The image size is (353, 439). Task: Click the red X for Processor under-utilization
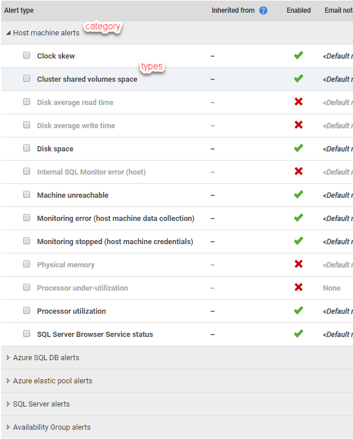click(x=299, y=288)
